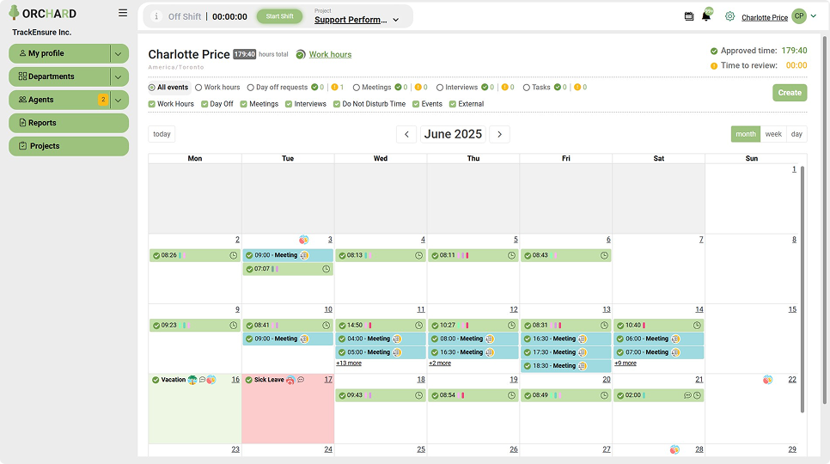Toggle the Interviews checkbox
This screenshot has width=830, height=464.
[x=289, y=104]
